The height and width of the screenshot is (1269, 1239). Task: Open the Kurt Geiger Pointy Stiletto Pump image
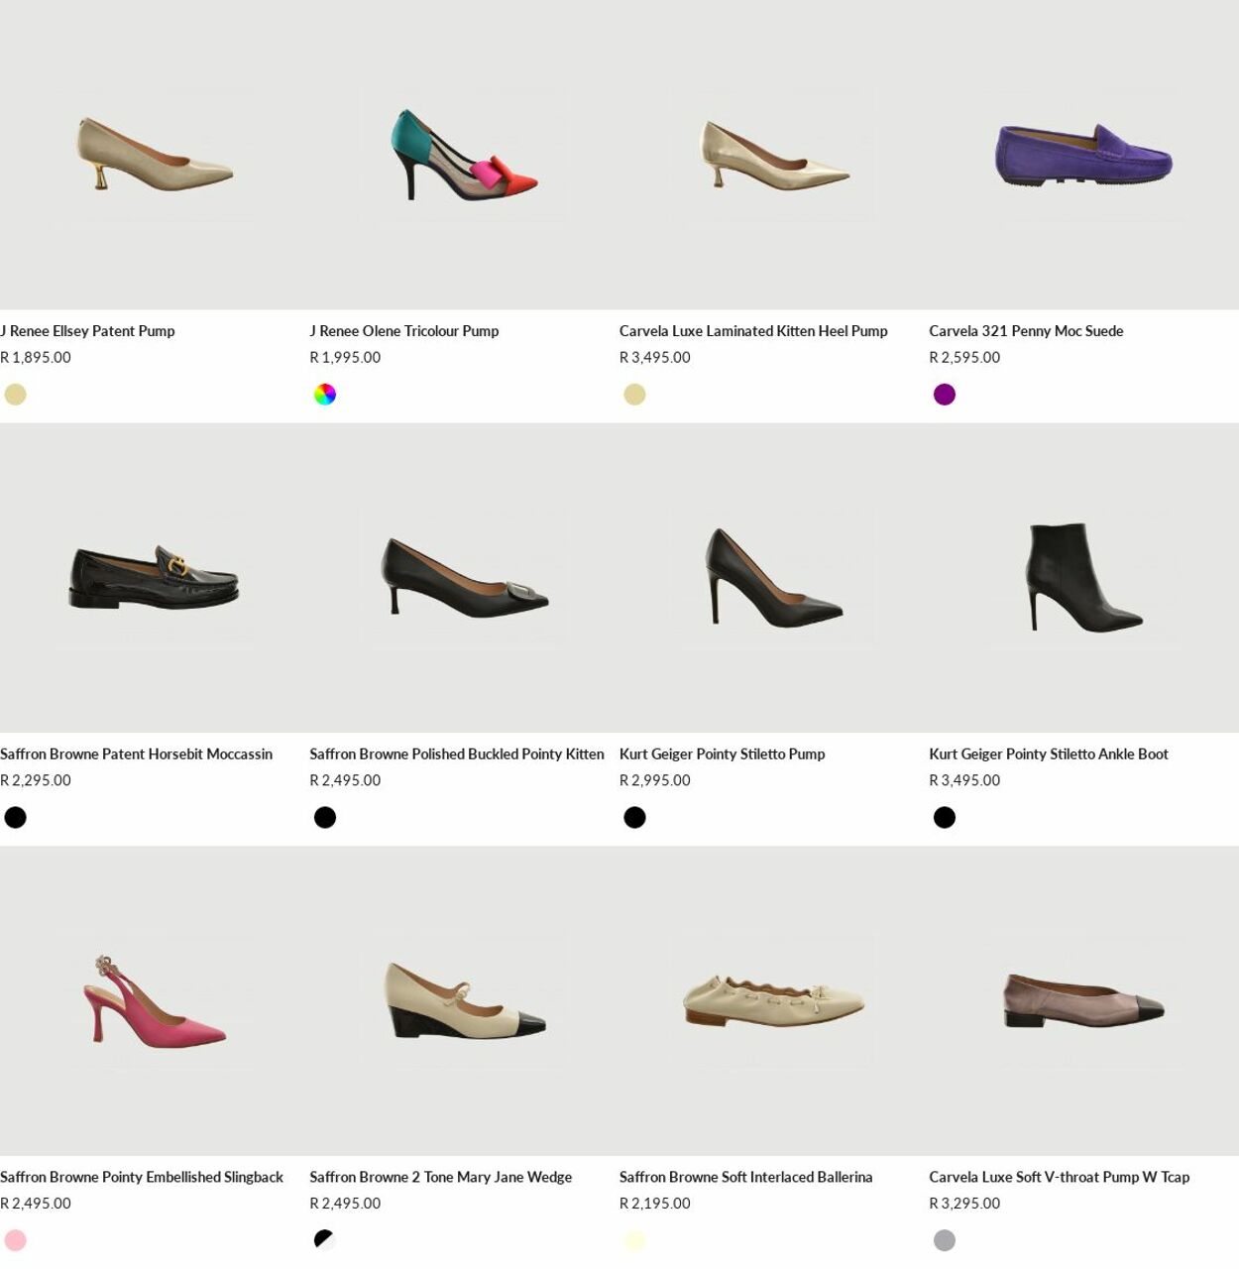point(774,578)
